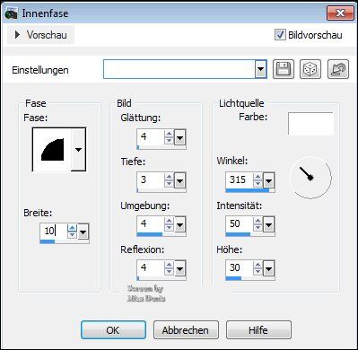Click the Tiefe value field
Viewport: 358px width, 350px height.
pyautogui.click(x=150, y=180)
